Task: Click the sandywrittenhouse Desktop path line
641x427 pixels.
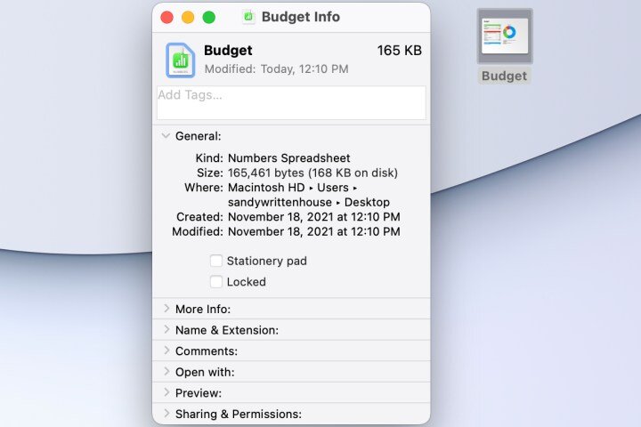Action: (309, 202)
